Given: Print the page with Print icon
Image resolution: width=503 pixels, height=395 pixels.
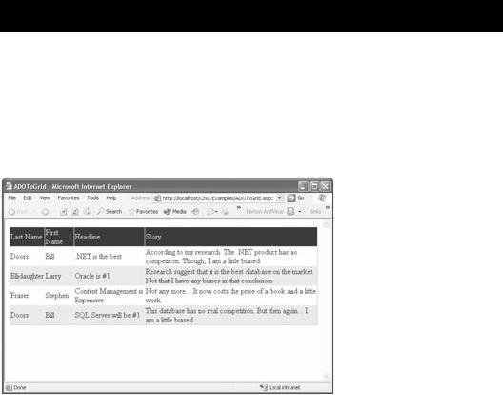Looking at the screenshot, I should point(225,211).
